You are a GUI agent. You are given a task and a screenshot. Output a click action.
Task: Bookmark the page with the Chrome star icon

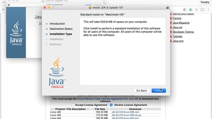(x=185, y=10)
